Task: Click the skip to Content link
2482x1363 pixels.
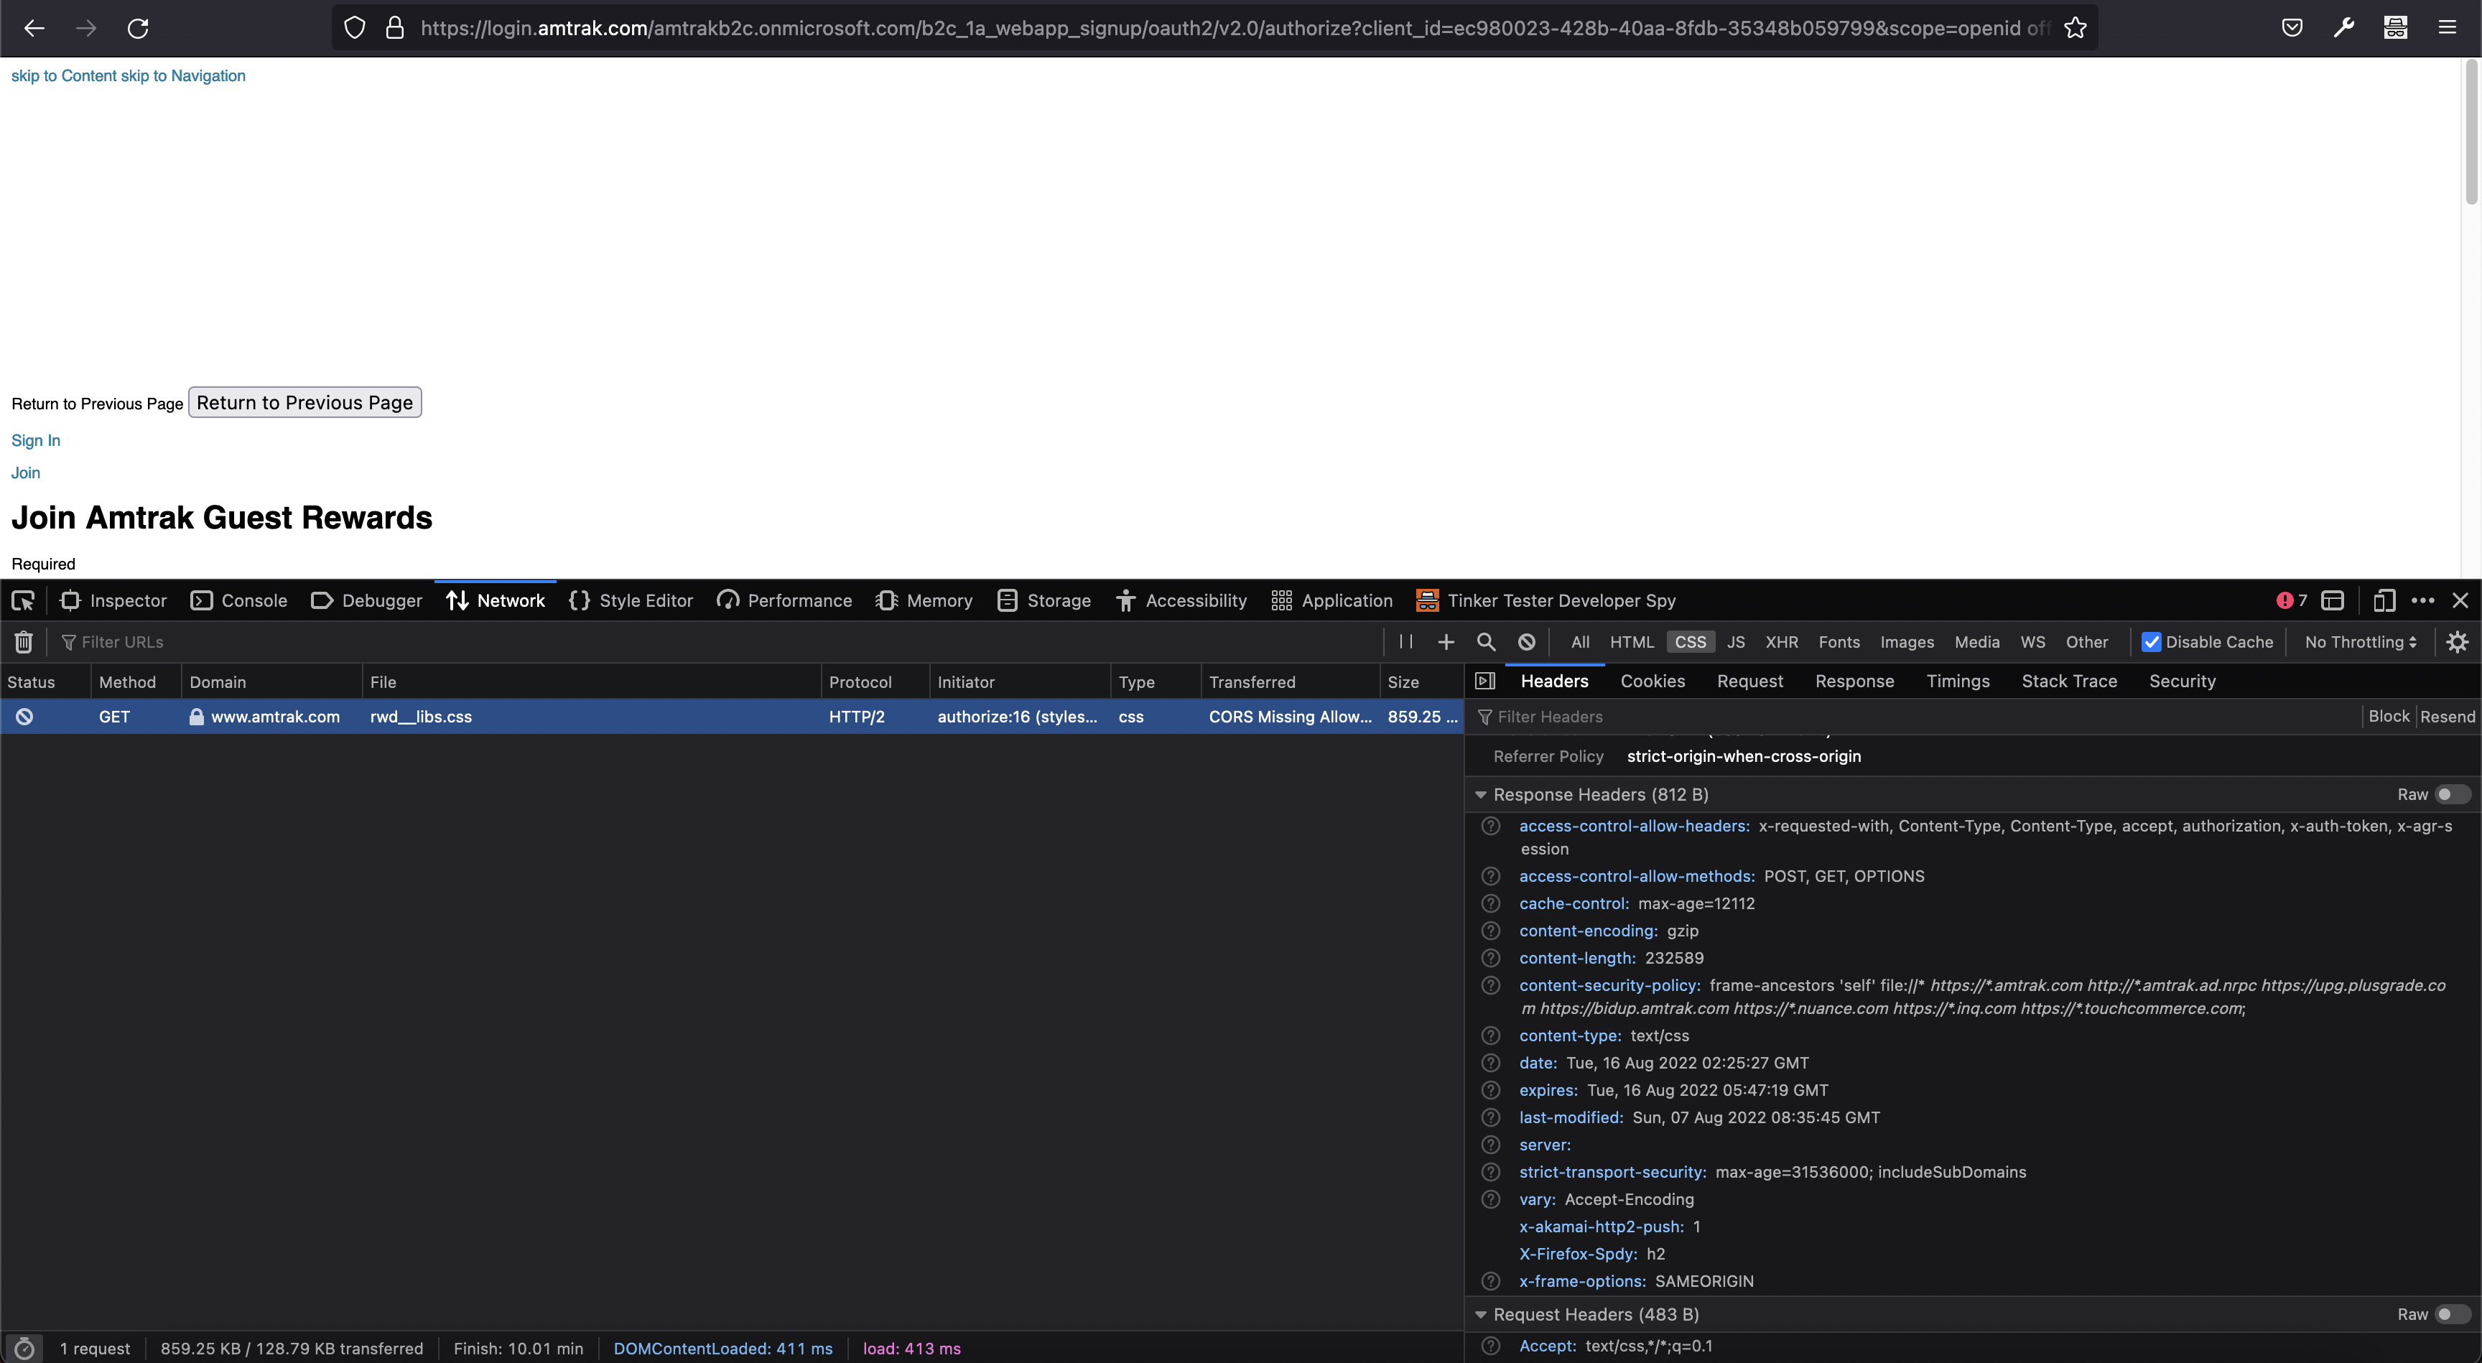Action: coord(64,76)
